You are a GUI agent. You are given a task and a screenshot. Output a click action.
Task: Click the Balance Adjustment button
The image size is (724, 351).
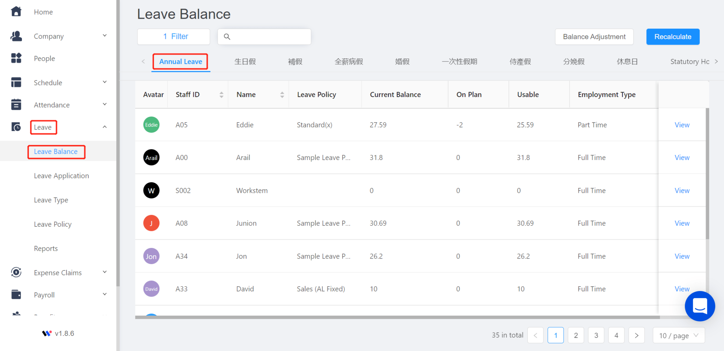[x=594, y=37]
